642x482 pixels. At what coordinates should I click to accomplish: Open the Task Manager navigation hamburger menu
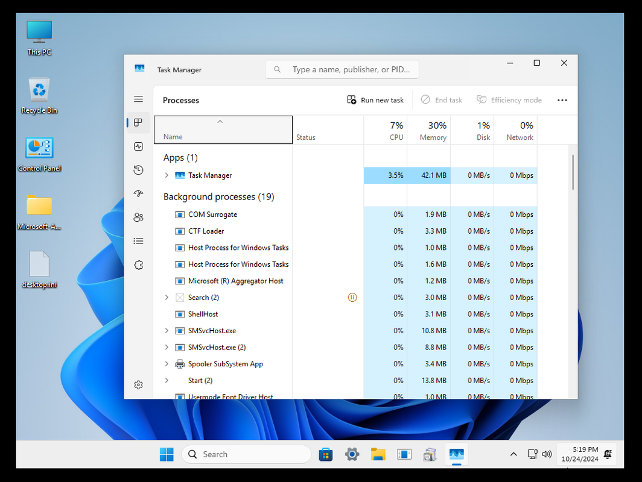click(x=138, y=99)
